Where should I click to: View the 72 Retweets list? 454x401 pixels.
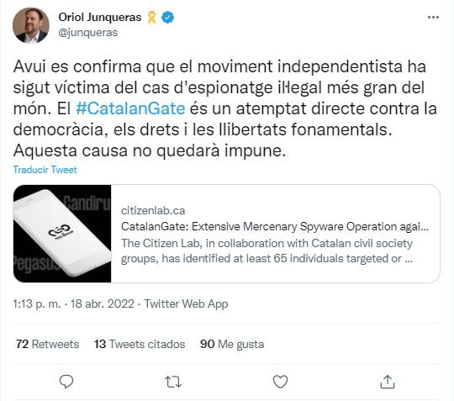click(47, 344)
